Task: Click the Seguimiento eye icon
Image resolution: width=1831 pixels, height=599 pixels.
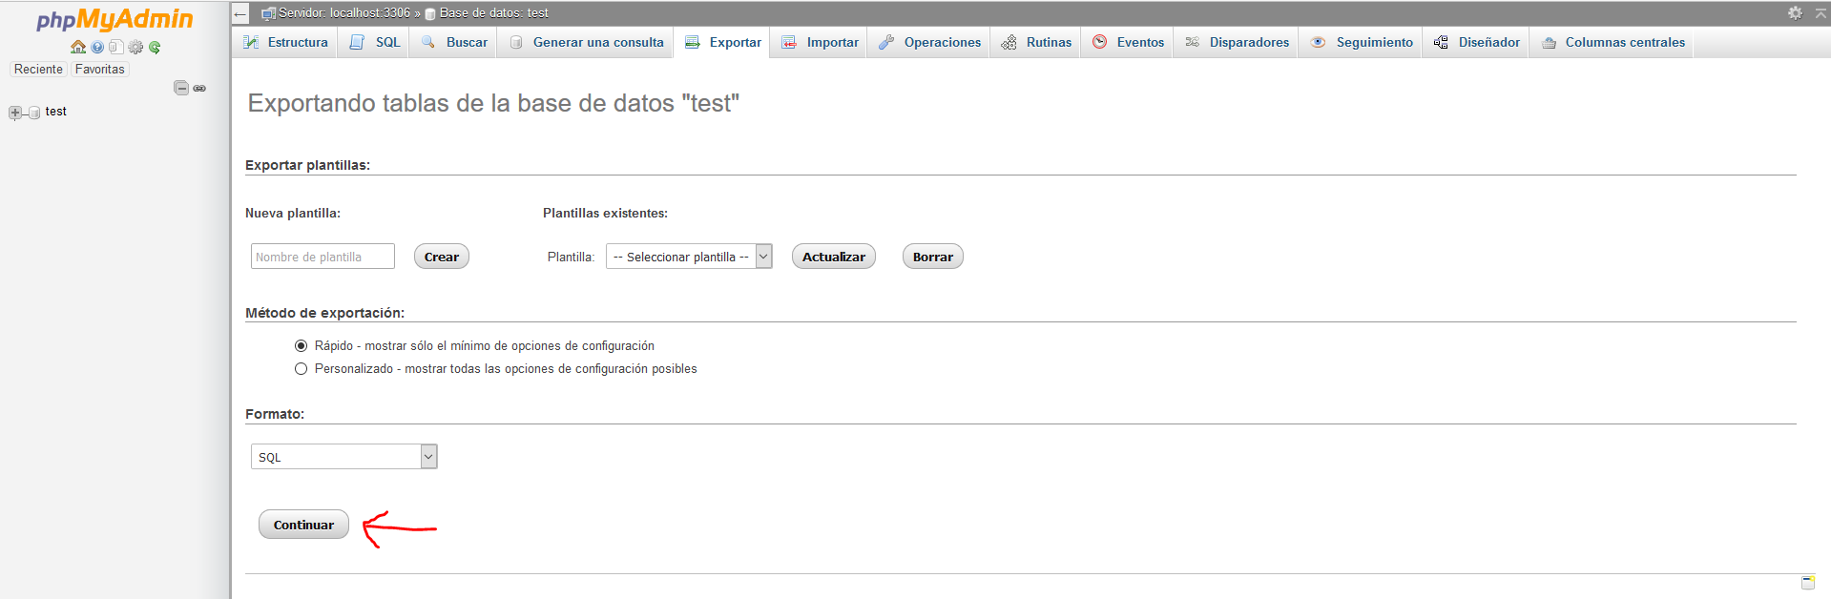Action: [1319, 42]
